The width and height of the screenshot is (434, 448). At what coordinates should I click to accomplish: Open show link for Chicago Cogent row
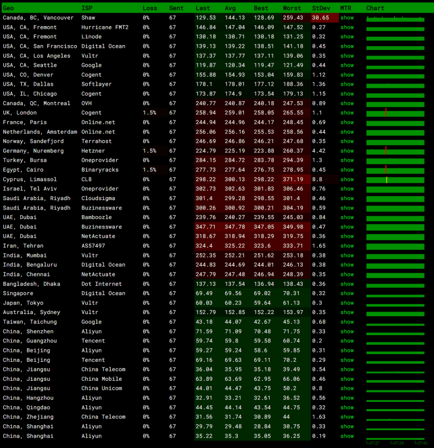347,94
